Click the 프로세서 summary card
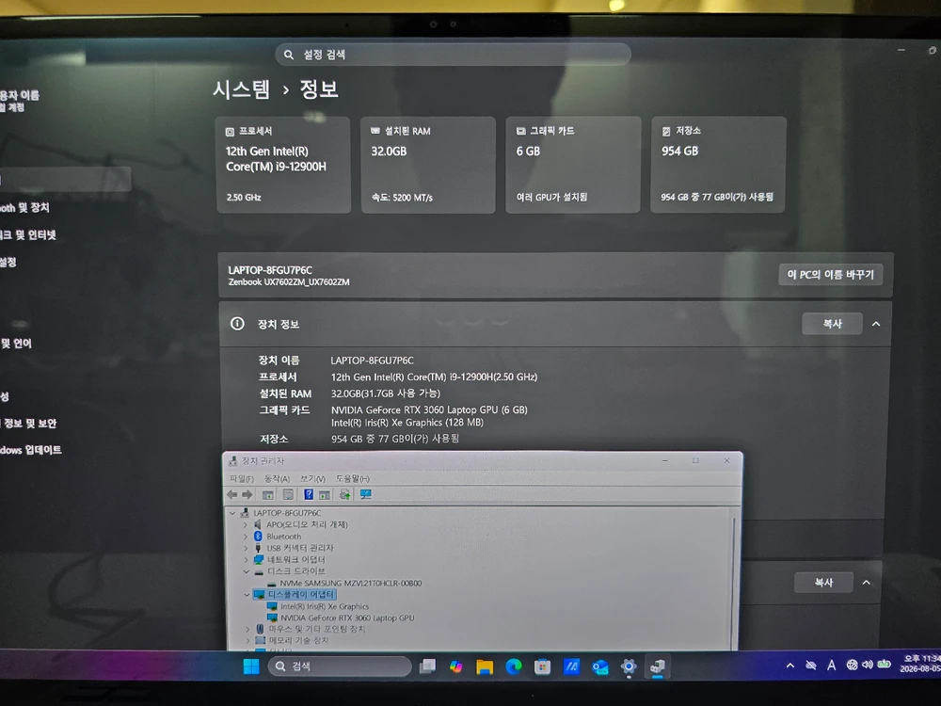This screenshot has width=941, height=706. [x=283, y=165]
